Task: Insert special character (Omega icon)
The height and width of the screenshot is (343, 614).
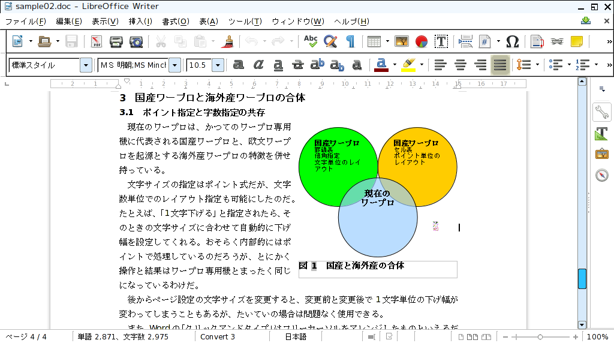Action: pos(512,41)
